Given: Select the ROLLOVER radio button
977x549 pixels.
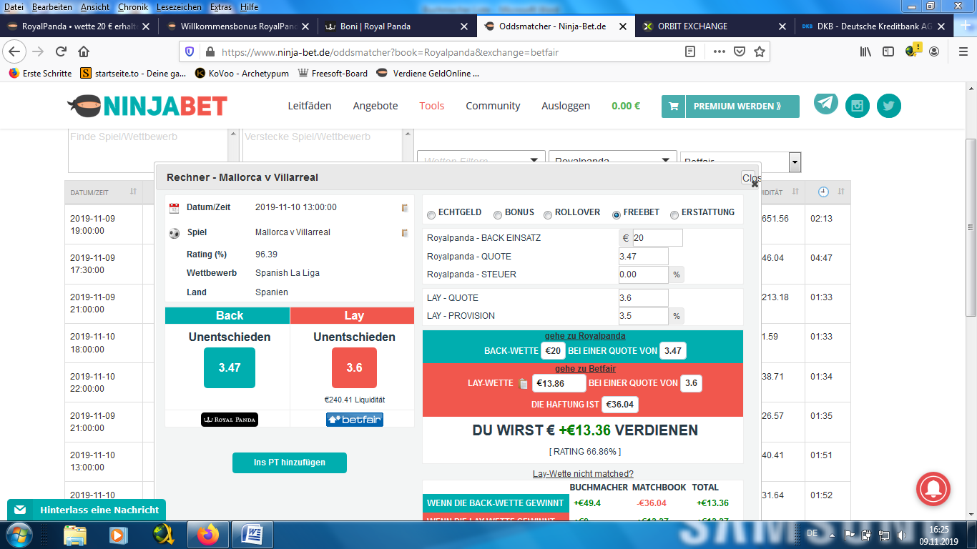Looking at the screenshot, I should (548, 214).
